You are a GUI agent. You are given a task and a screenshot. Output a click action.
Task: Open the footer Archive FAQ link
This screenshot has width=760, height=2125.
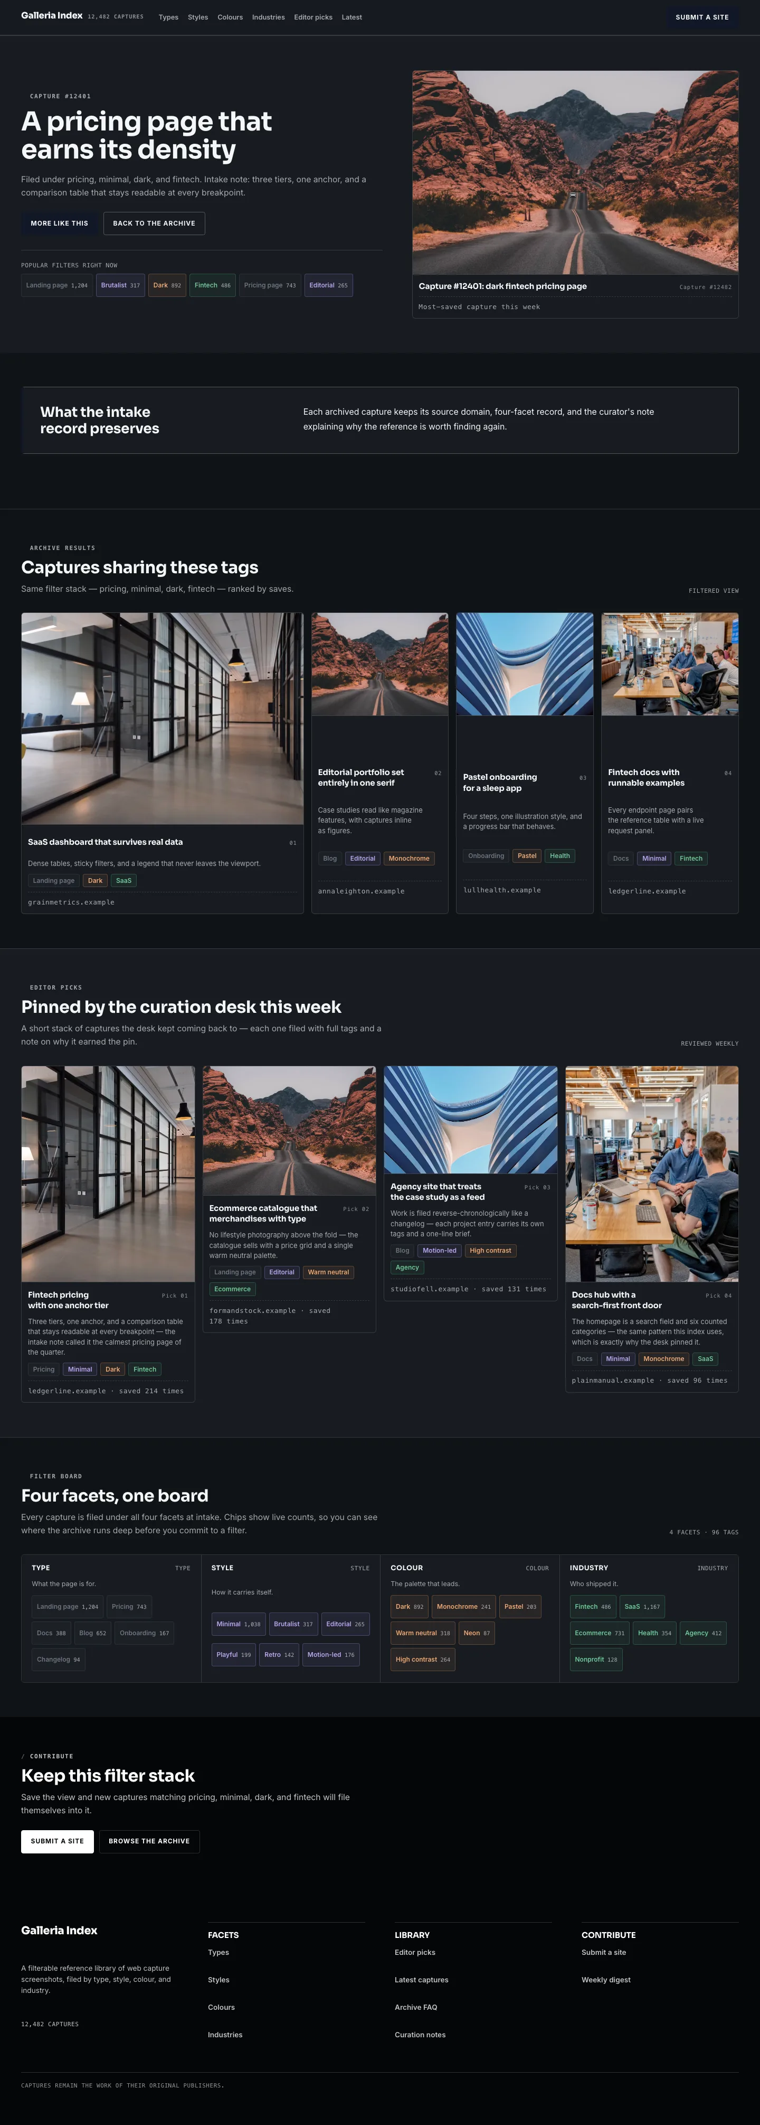click(x=415, y=2007)
